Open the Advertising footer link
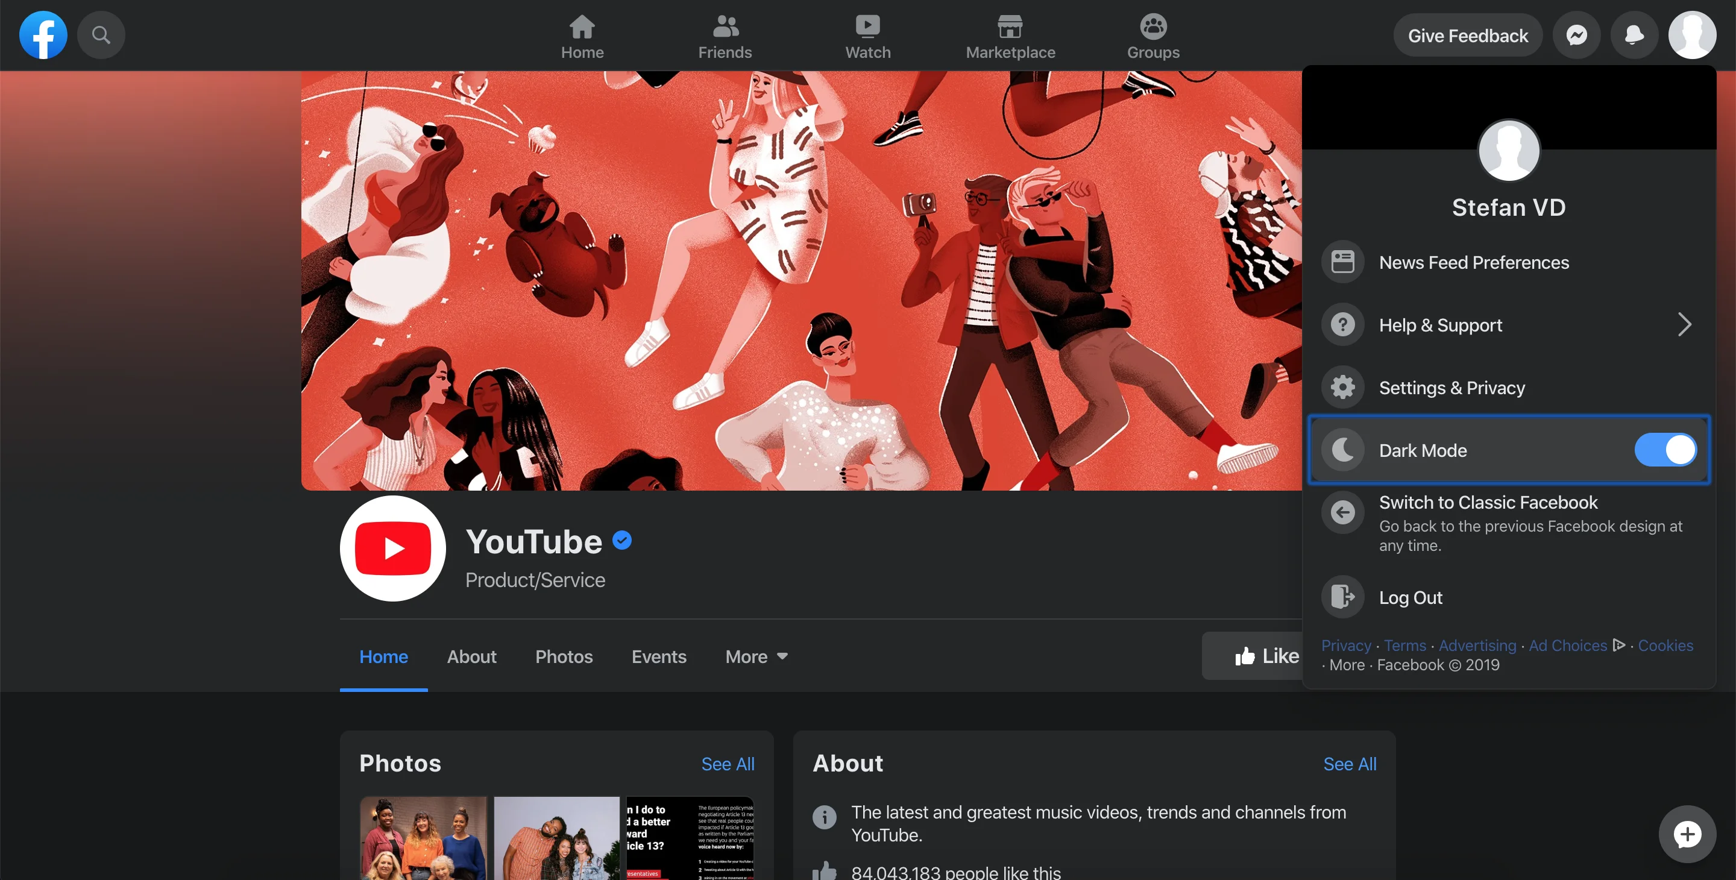Viewport: 1736px width, 880px height. pos(1477,645)
